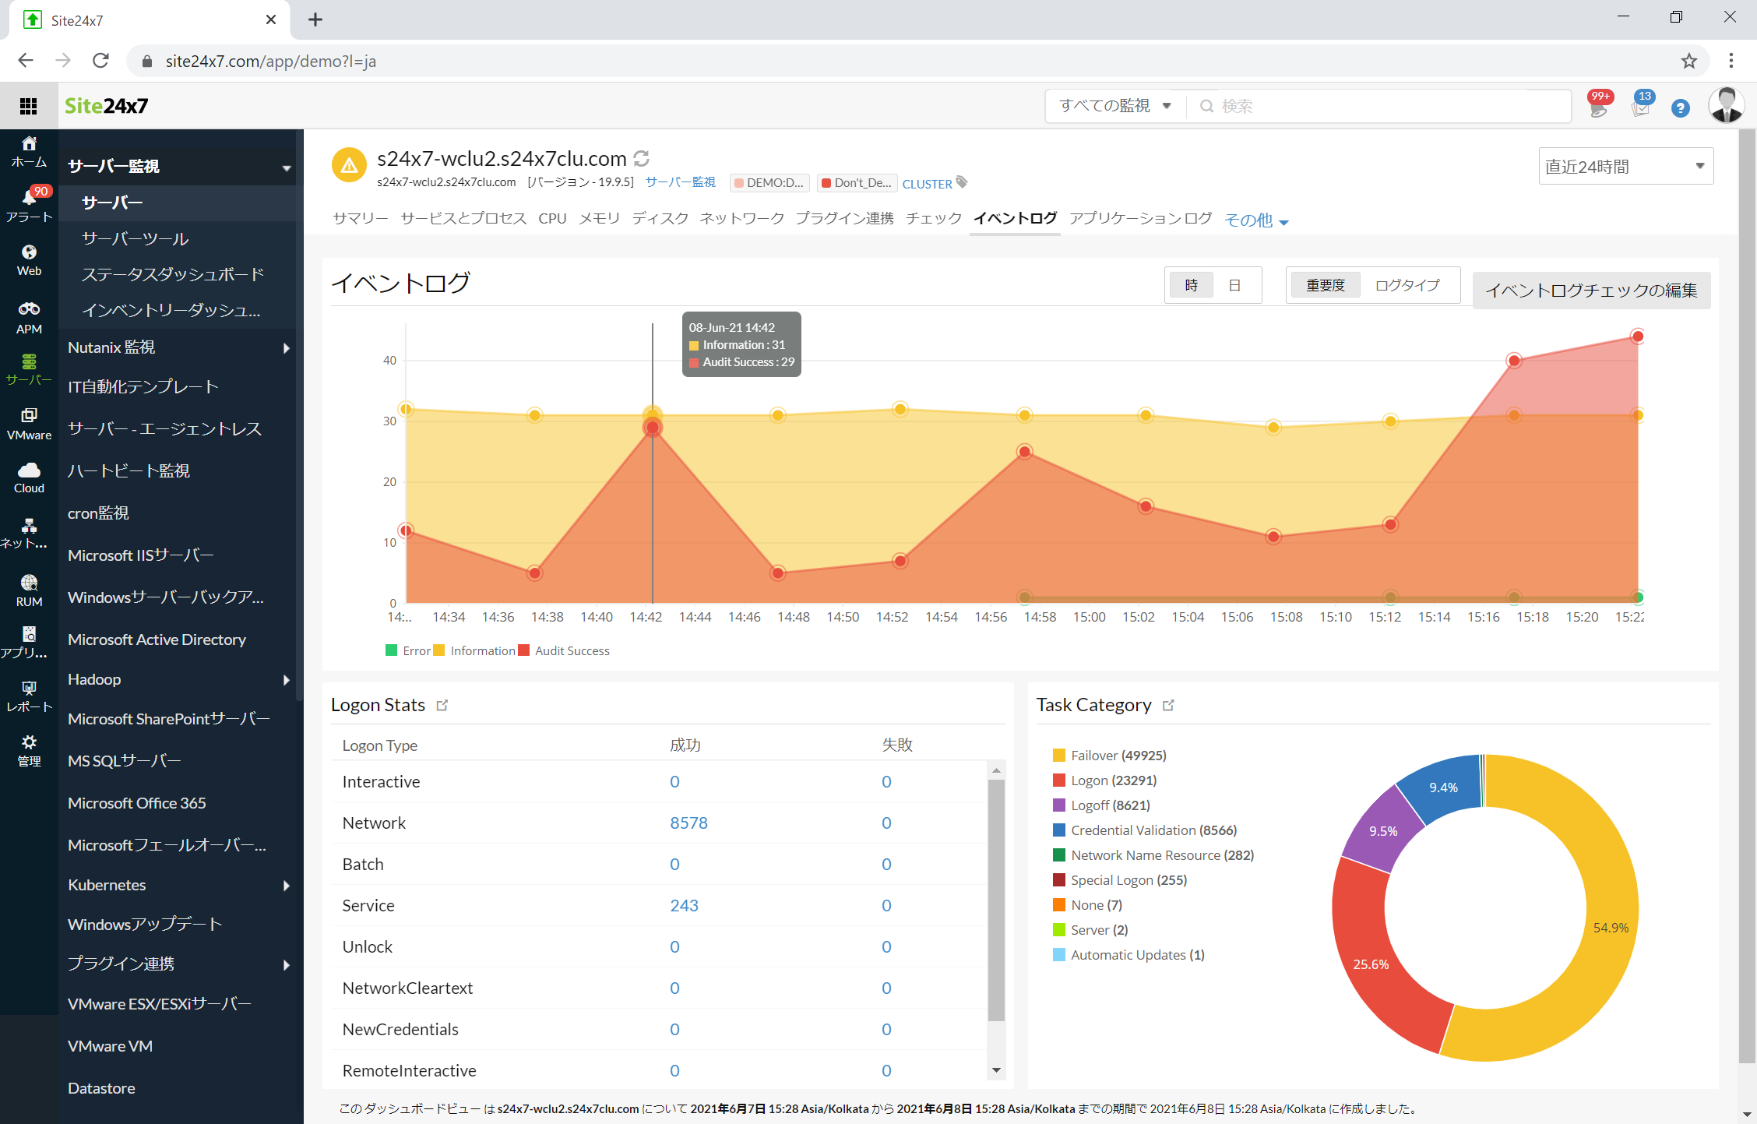Open the Cloud sidebar icon
This screenshot has width=1757, height=1124.
click(x=29, y=477)
